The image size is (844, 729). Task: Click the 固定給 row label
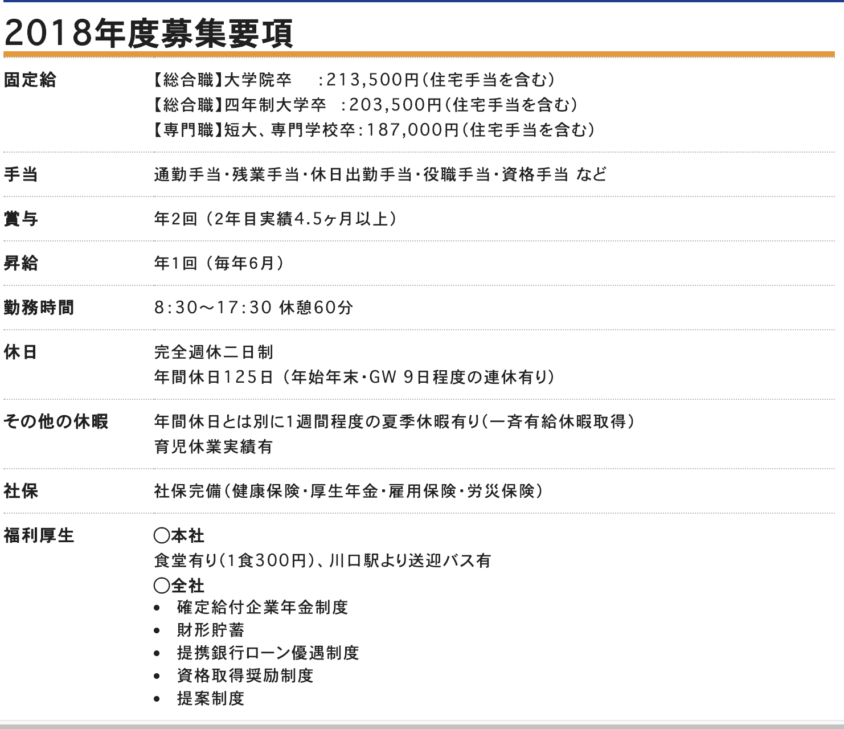(x=30, y=80)
